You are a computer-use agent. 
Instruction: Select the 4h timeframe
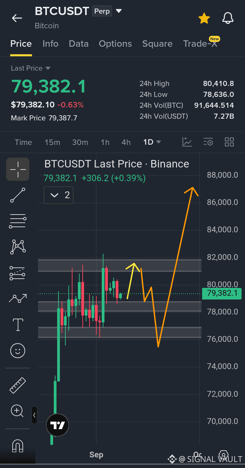tap(126, 142)
